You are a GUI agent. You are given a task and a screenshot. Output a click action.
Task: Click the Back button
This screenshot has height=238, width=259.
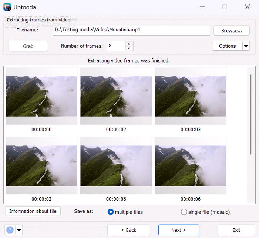128,230
